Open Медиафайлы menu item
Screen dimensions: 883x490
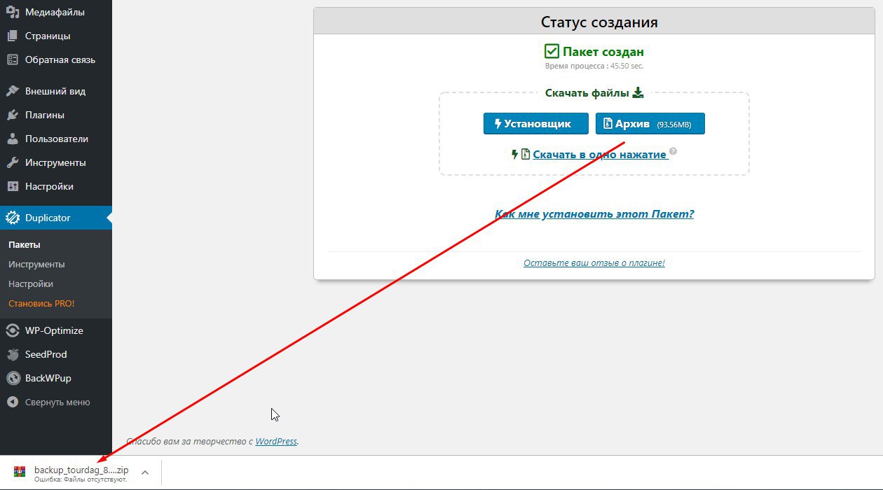[56, 12]
